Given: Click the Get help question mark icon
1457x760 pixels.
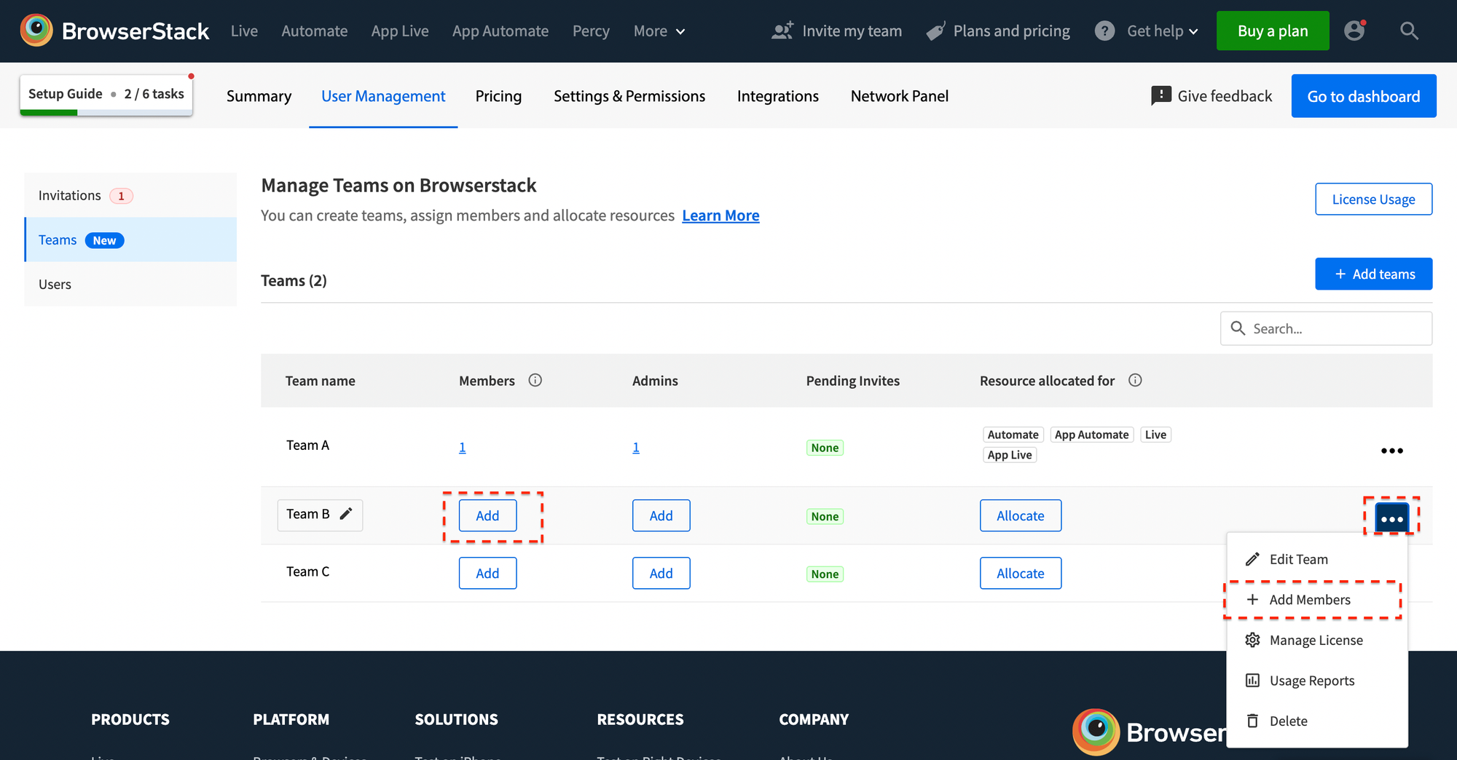Looking at the screenshot, I should (x=1104, y=31).
